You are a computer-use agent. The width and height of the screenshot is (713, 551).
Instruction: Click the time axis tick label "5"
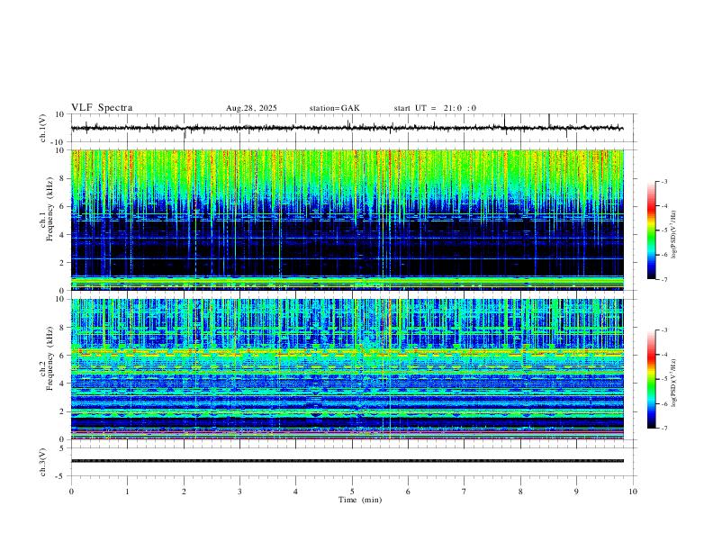click(352, 492)
